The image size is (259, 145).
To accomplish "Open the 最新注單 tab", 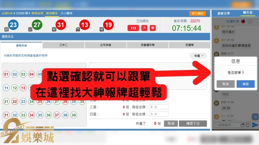I will coord(224,13).
